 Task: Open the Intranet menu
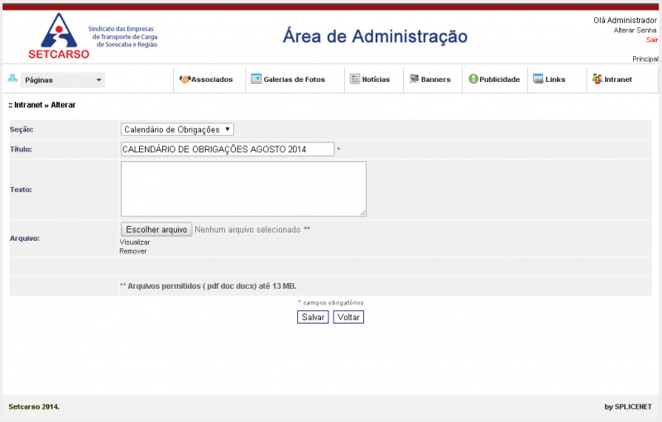pos(618,79)
